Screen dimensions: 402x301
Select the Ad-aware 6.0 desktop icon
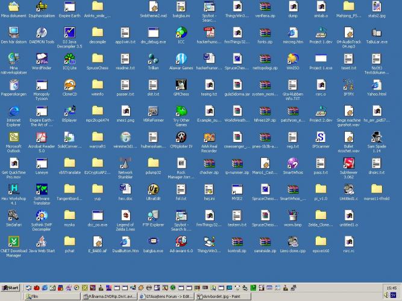coord(181,241)
